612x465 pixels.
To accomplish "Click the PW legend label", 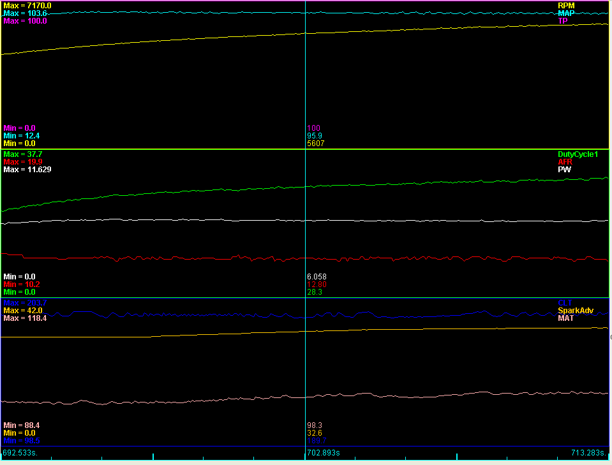I will click(x=563, y=170).
